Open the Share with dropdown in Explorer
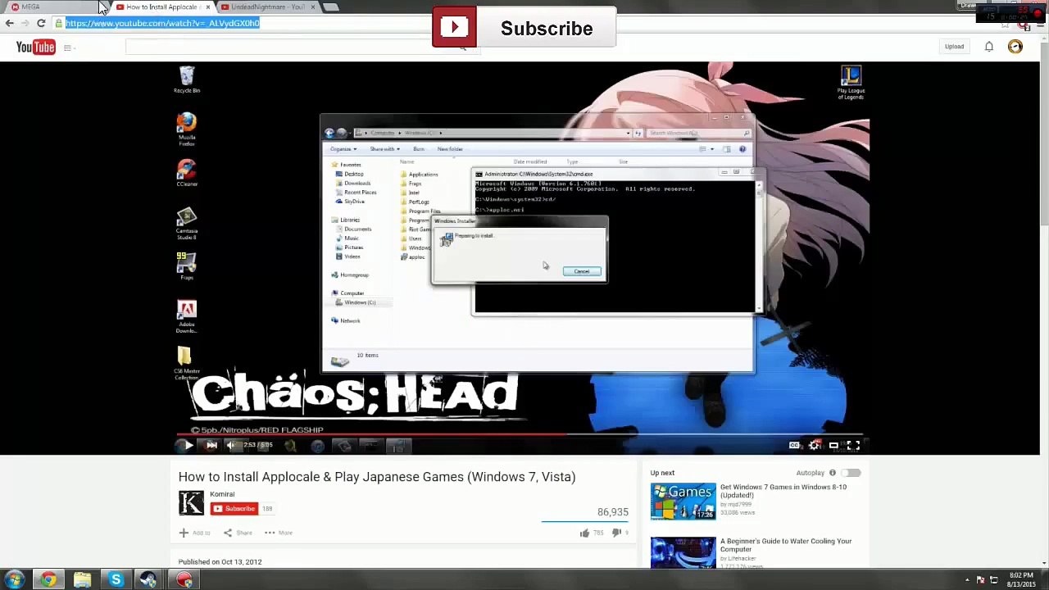This screenshot has width=1049, height=590. tap(384, 149)
